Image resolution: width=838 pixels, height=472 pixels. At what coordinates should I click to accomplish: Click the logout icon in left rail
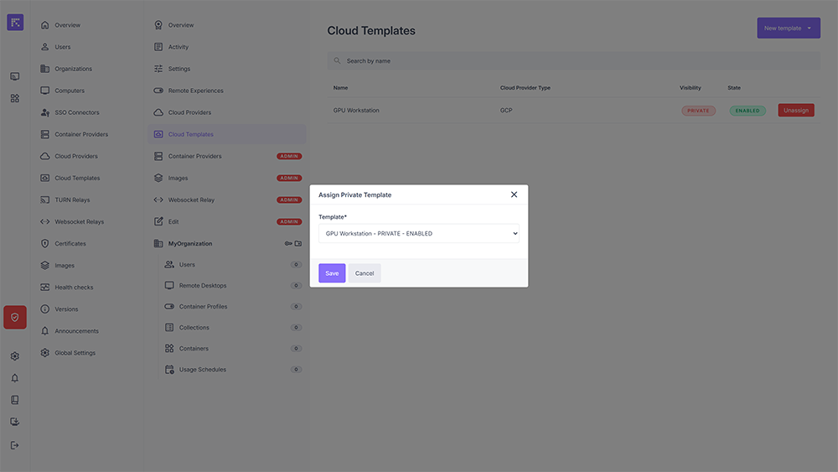tap(15, 445)
